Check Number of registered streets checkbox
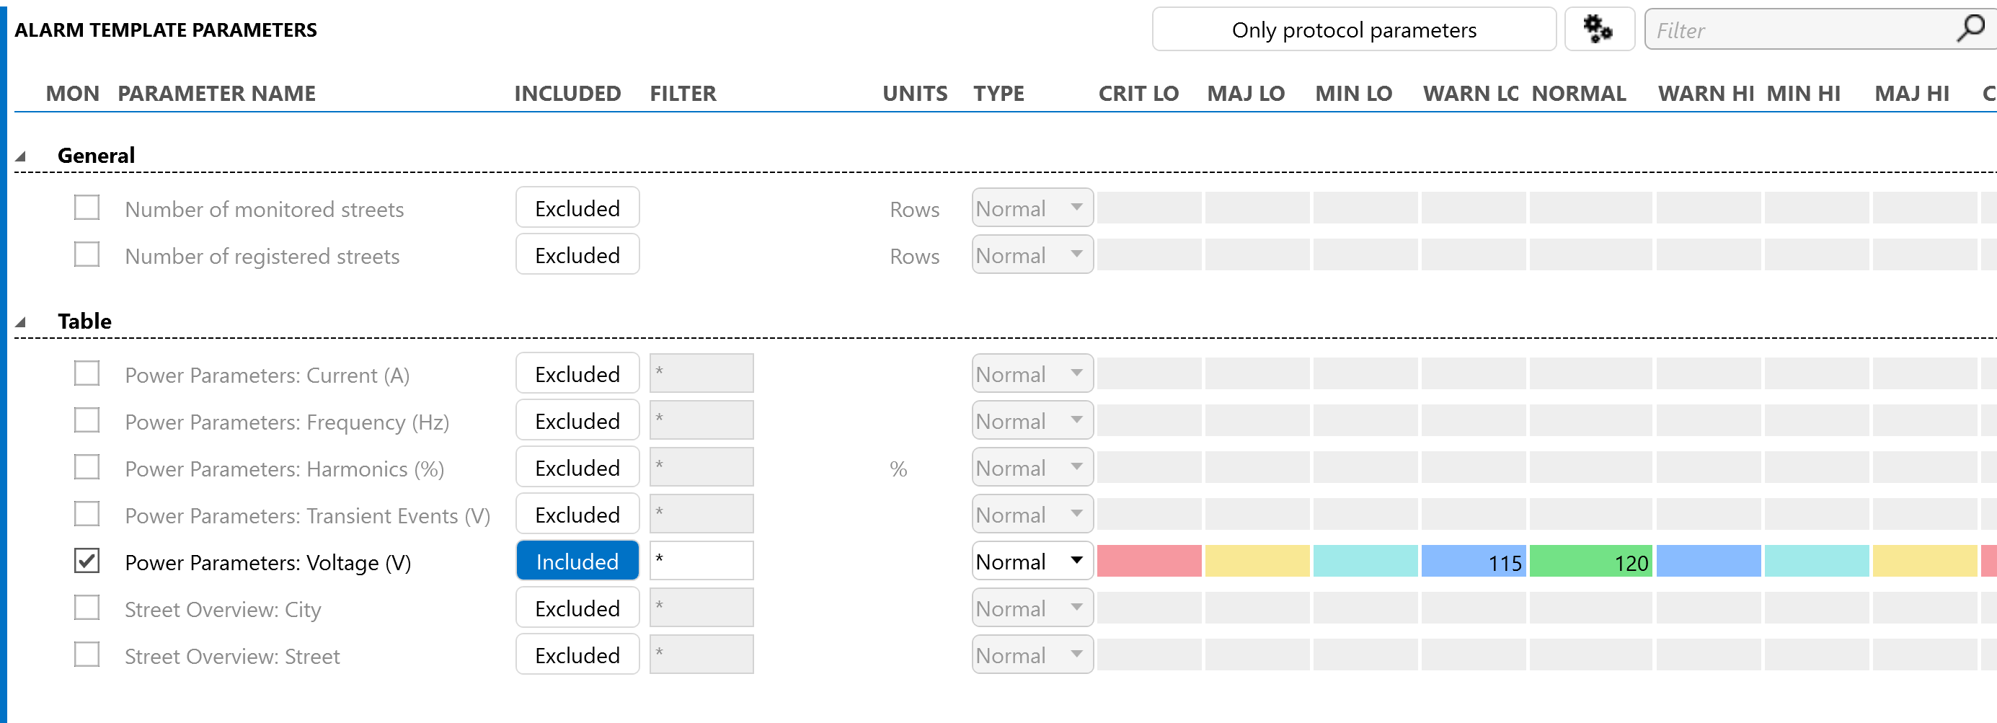Viewport: 1997px width, 723px height. [x=87, y=254]
